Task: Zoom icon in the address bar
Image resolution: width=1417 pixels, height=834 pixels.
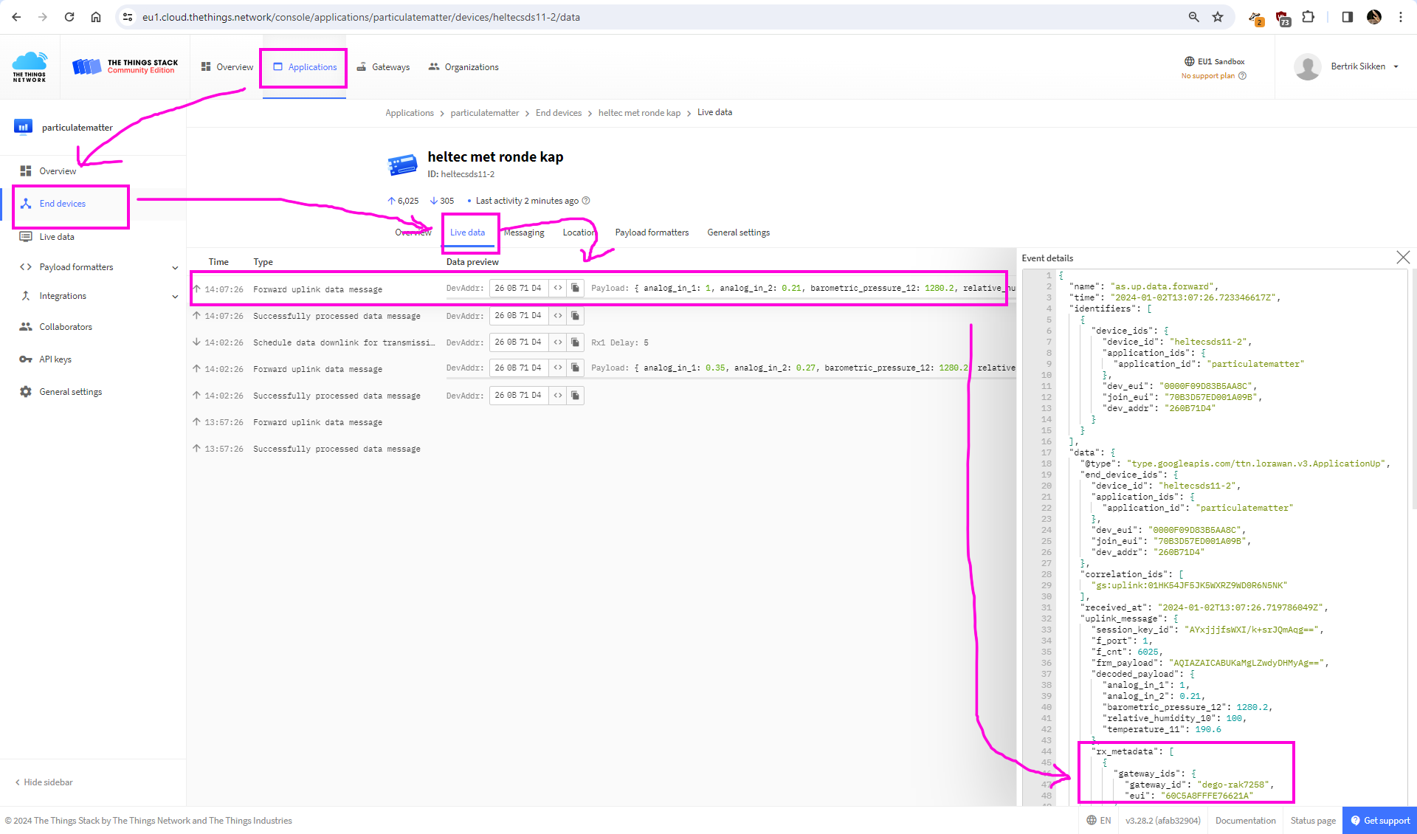Action: point(1193,17)
